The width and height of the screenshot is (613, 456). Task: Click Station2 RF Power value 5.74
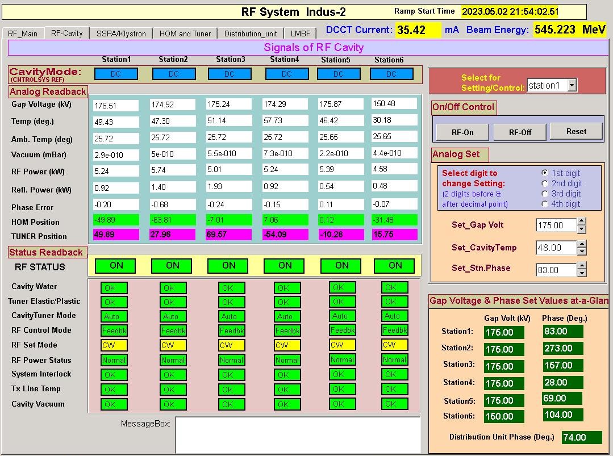pos(172,170)
